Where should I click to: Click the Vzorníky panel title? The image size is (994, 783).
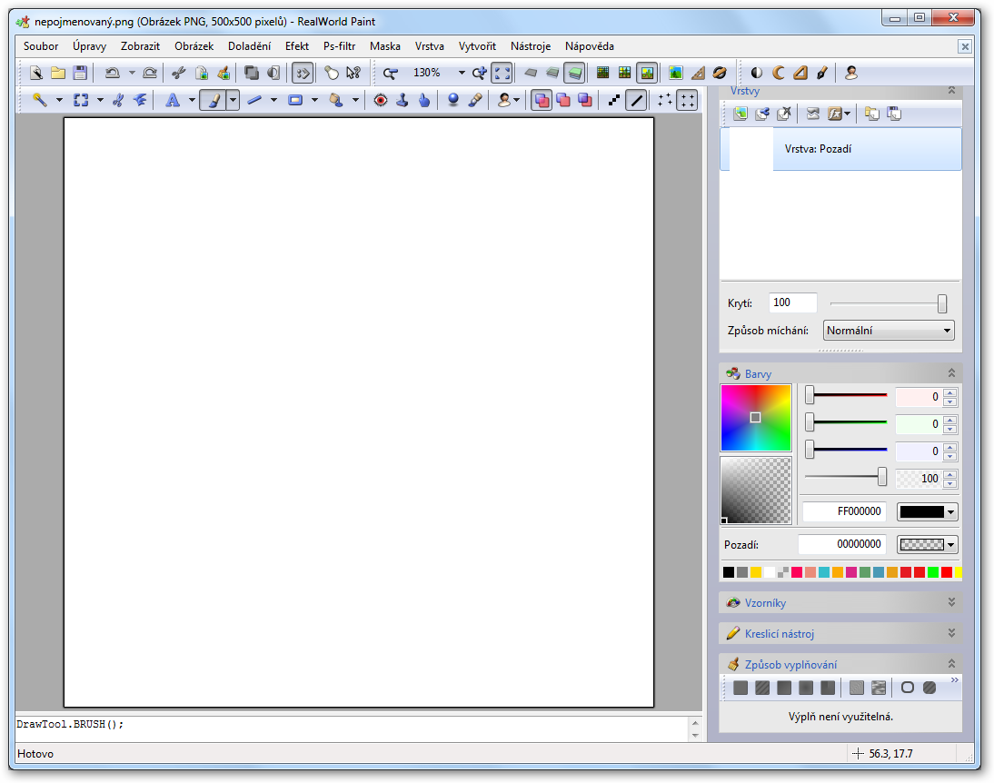tap(765, 603)
